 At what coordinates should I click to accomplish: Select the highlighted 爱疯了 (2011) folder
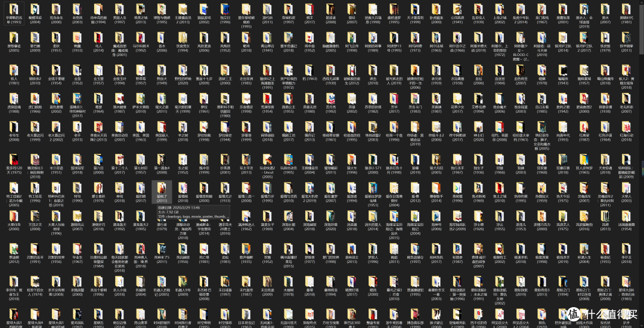click(x=162, y=193)
